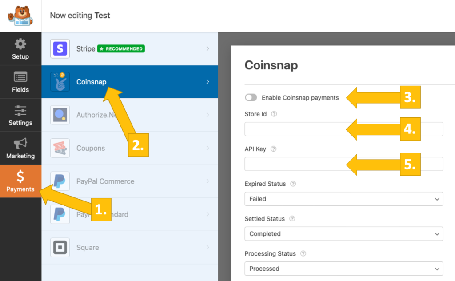This screenshot has height=281, width=455.
Task: Open the Settled Status dropdown
Action: pyautogui.click(x=343, y=233)
